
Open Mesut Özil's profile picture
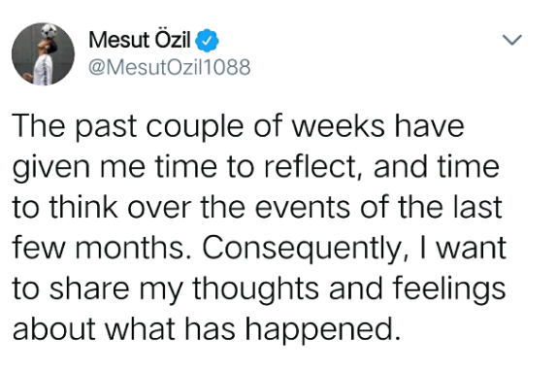[43, 54]
